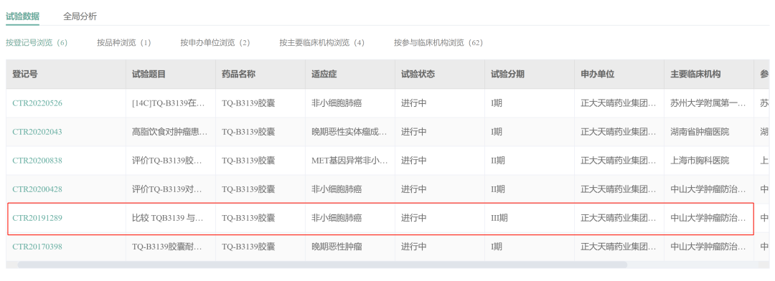Click title cell "评价TQ-B3139胶…"

[x=168, y=161]
